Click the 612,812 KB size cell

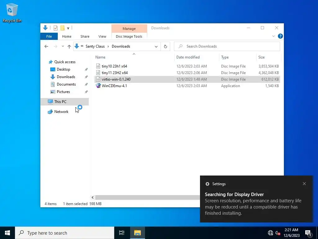click(x=270, y=79)
